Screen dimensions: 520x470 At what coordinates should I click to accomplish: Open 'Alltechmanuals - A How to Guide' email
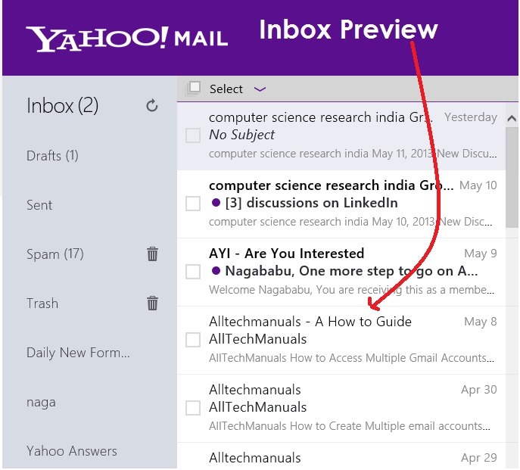341,341
